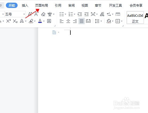Expand the shading color dropdown arrow

(113, 21)
